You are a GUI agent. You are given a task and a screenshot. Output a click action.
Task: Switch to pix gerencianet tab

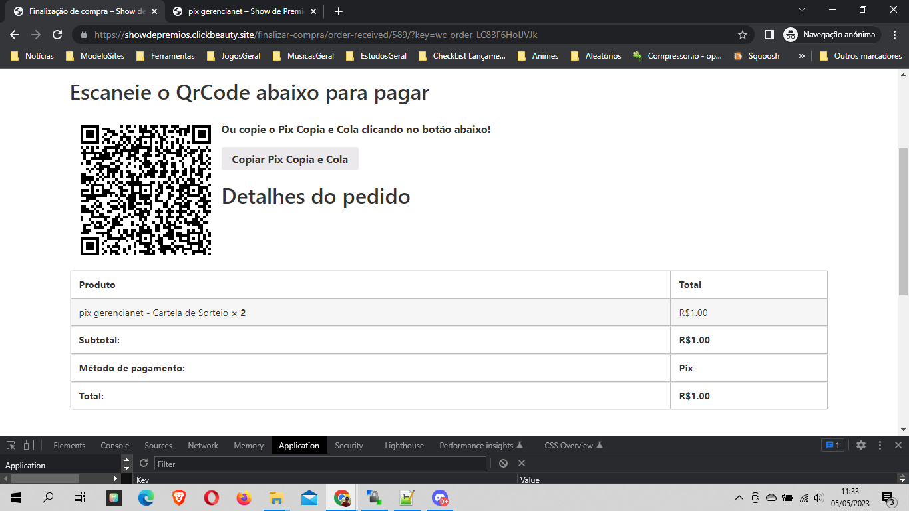coord(244,11)
